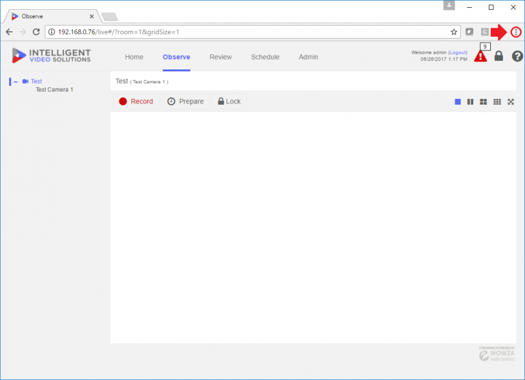Open the Chrome three-dot menu
525x380 pixels.
pyautogui.click(x=516, y=32)
